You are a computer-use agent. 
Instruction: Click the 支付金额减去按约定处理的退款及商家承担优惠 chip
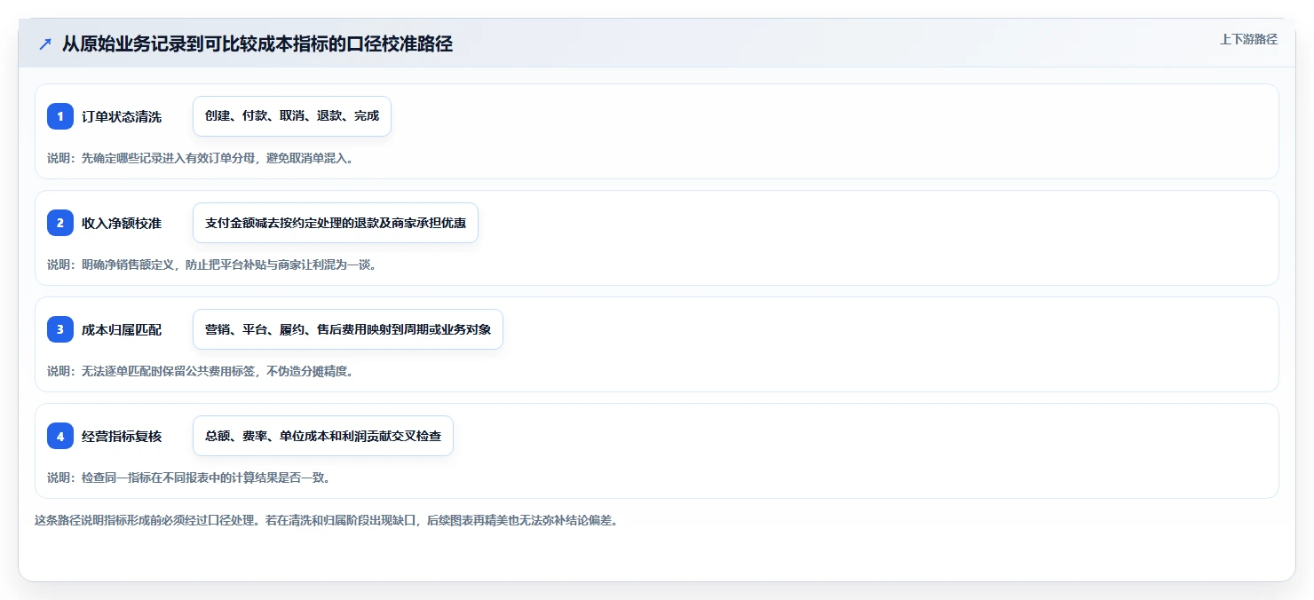pyautogui.click(x=336, y=223)
